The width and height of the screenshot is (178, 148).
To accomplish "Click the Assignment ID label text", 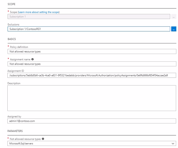I will (16, 71).
